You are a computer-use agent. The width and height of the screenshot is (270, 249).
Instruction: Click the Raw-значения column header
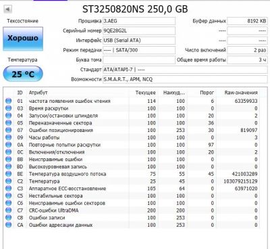point(241,93)
